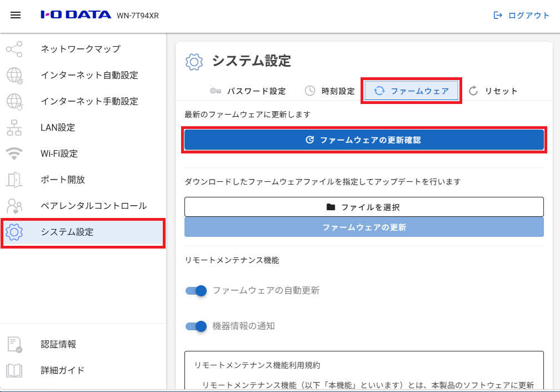This screenshot has width=560, height=392.
Task: Click the logout arrow icon in header
Action: click(x=497, y=15)
